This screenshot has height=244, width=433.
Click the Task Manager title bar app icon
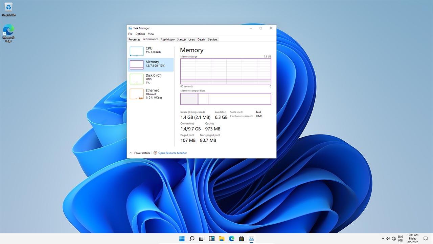[x=130, y=28]
